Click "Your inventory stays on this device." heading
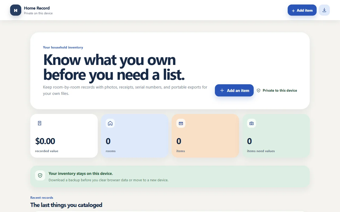 click(81, 174)
